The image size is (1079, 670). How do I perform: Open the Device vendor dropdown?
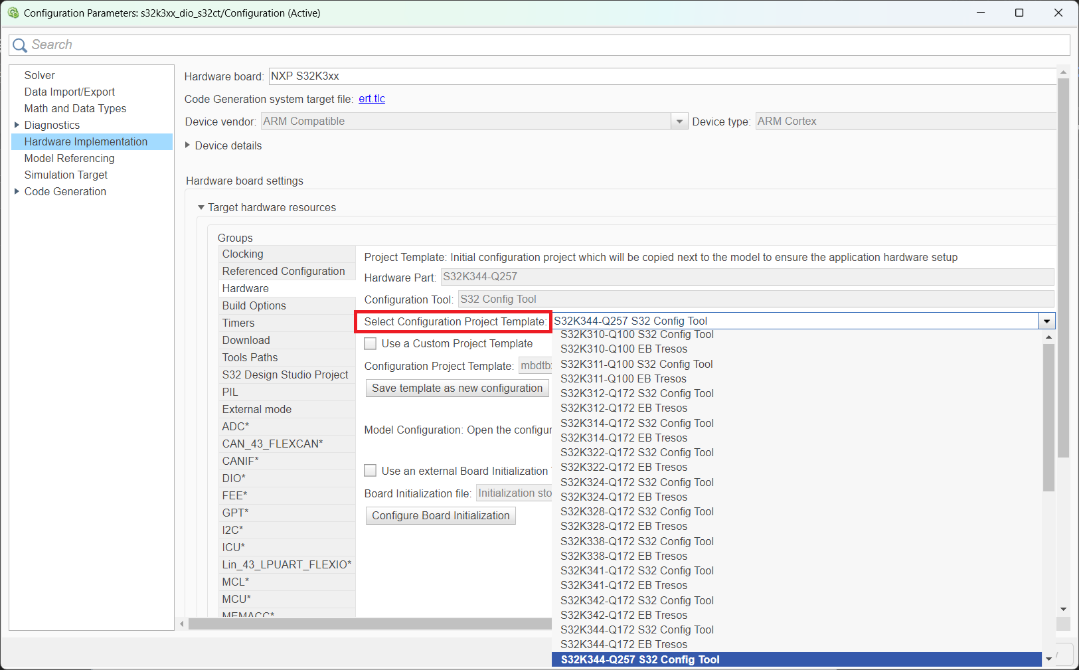coord(679,121)
